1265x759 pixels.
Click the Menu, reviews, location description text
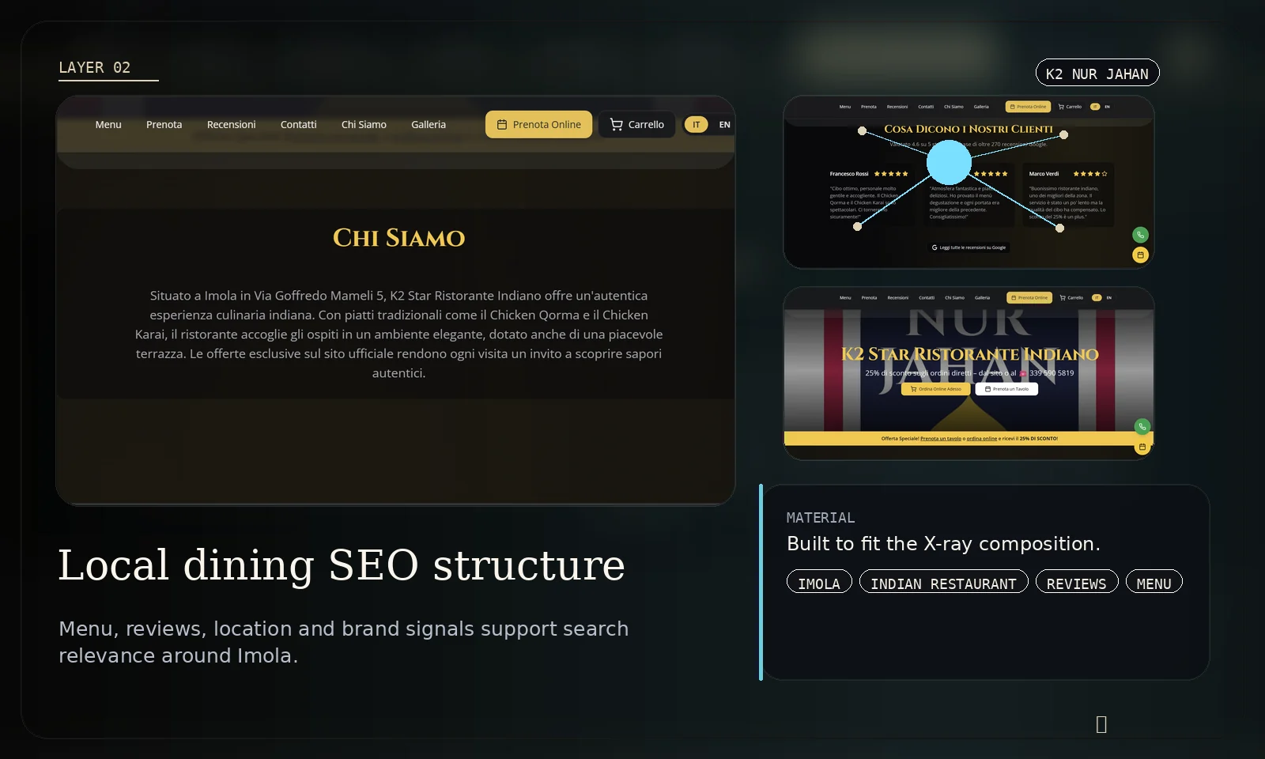coord(344,642)
